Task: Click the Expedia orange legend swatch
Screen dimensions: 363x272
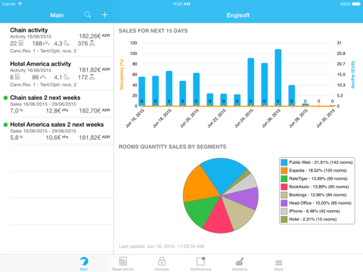Action: (284, 171)
